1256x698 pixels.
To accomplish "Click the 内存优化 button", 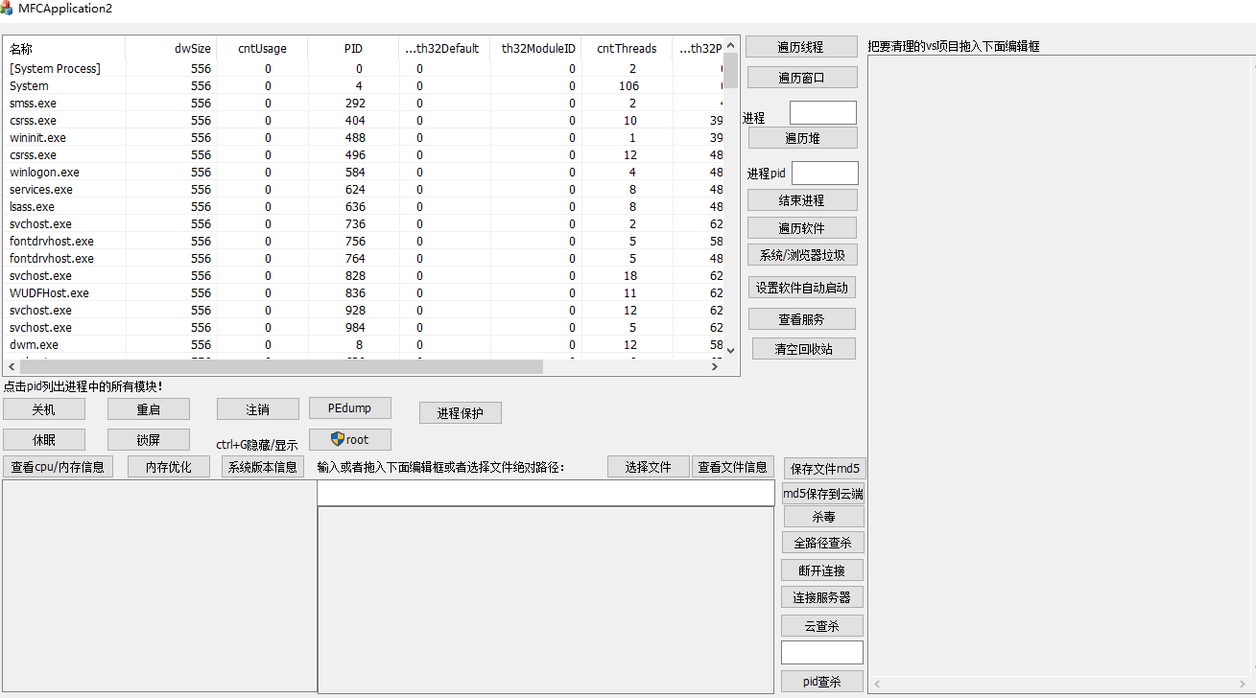I will [169, 467].
